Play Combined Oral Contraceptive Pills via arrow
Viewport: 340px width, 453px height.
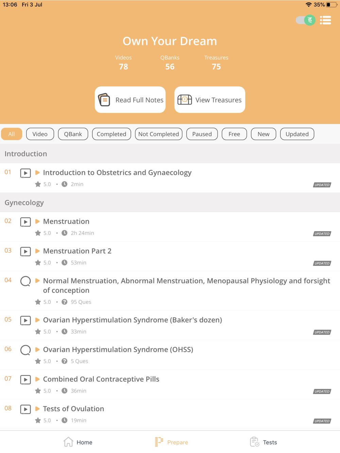(x=37, y=379)
